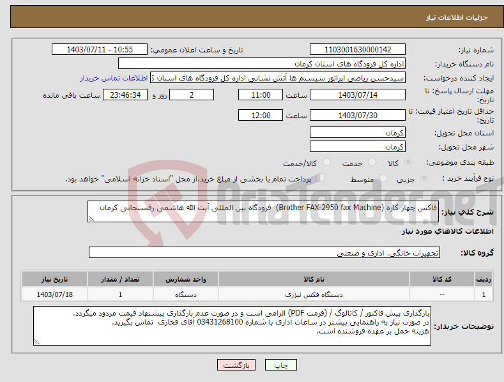
Task: Click the delivery city field کرمان
Action: 358,147
